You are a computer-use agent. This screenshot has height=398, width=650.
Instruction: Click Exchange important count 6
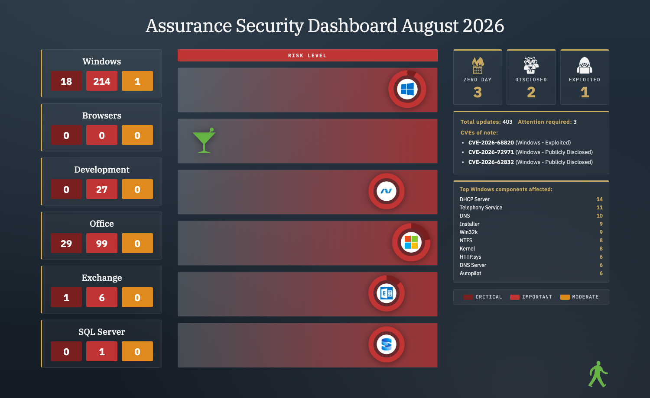click(x=102, y=297)
